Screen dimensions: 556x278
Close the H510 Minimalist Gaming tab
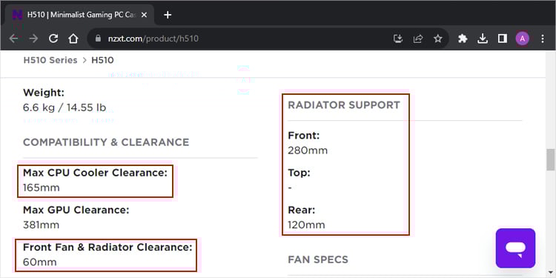pos(144,15)
